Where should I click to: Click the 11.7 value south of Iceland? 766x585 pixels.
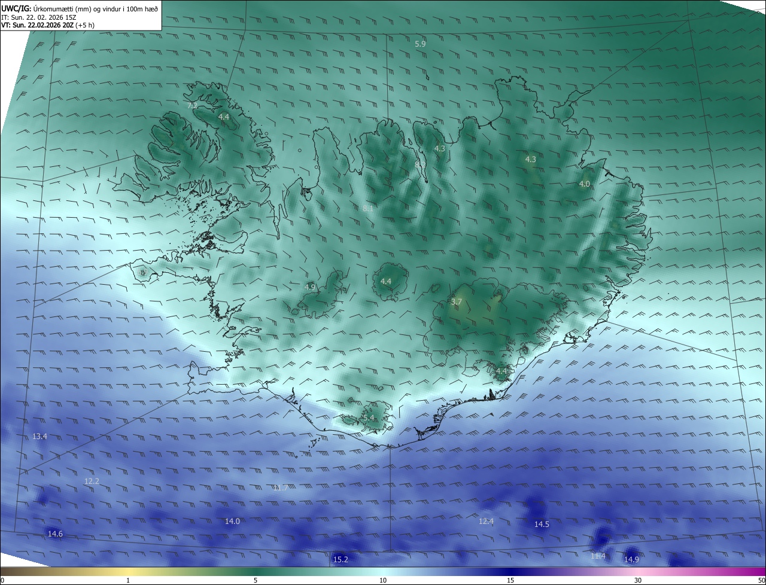(280, 488)
